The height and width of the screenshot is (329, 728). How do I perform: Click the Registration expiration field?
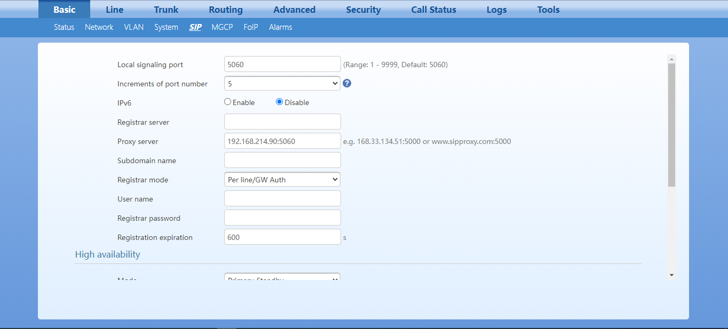[282, 237]
